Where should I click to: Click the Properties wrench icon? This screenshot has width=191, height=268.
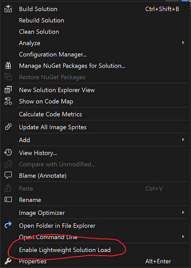tap(8, 261)
